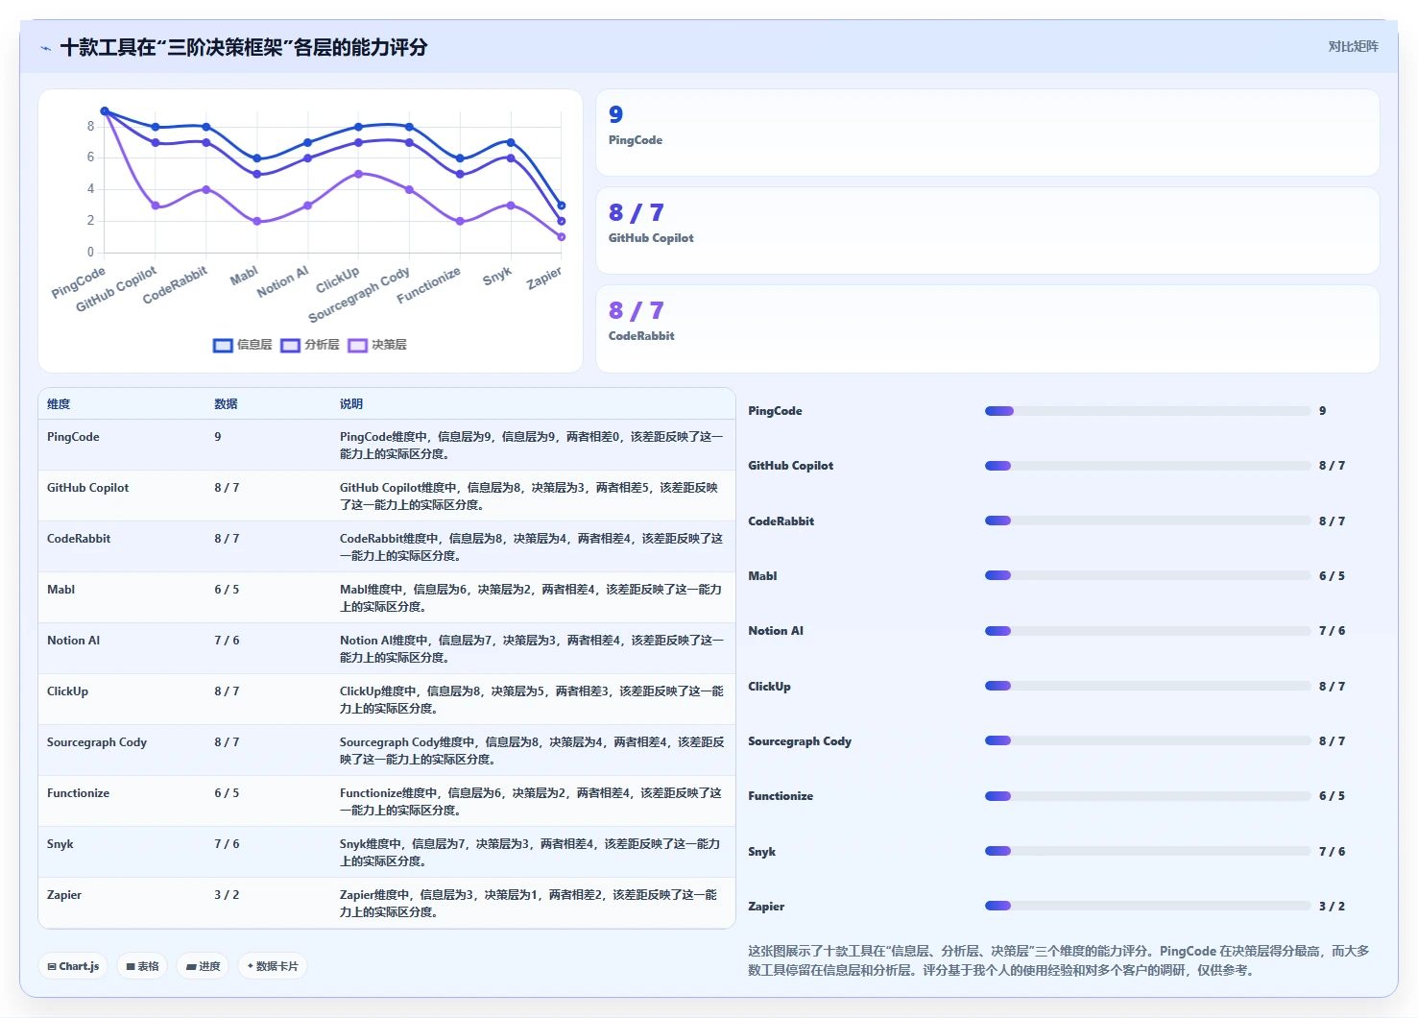Click the Zapier description text in the table
This screenshot has width=1418, height=1018.
pos(529,904)
